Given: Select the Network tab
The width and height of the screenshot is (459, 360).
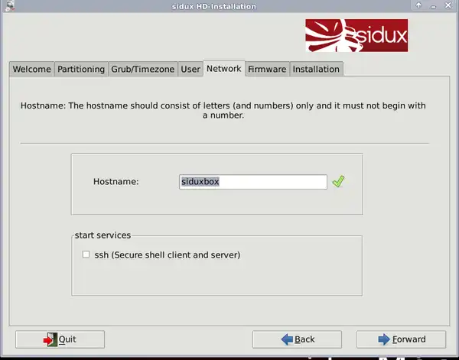Looking at the screenshot, I should (x=223, y=68).
